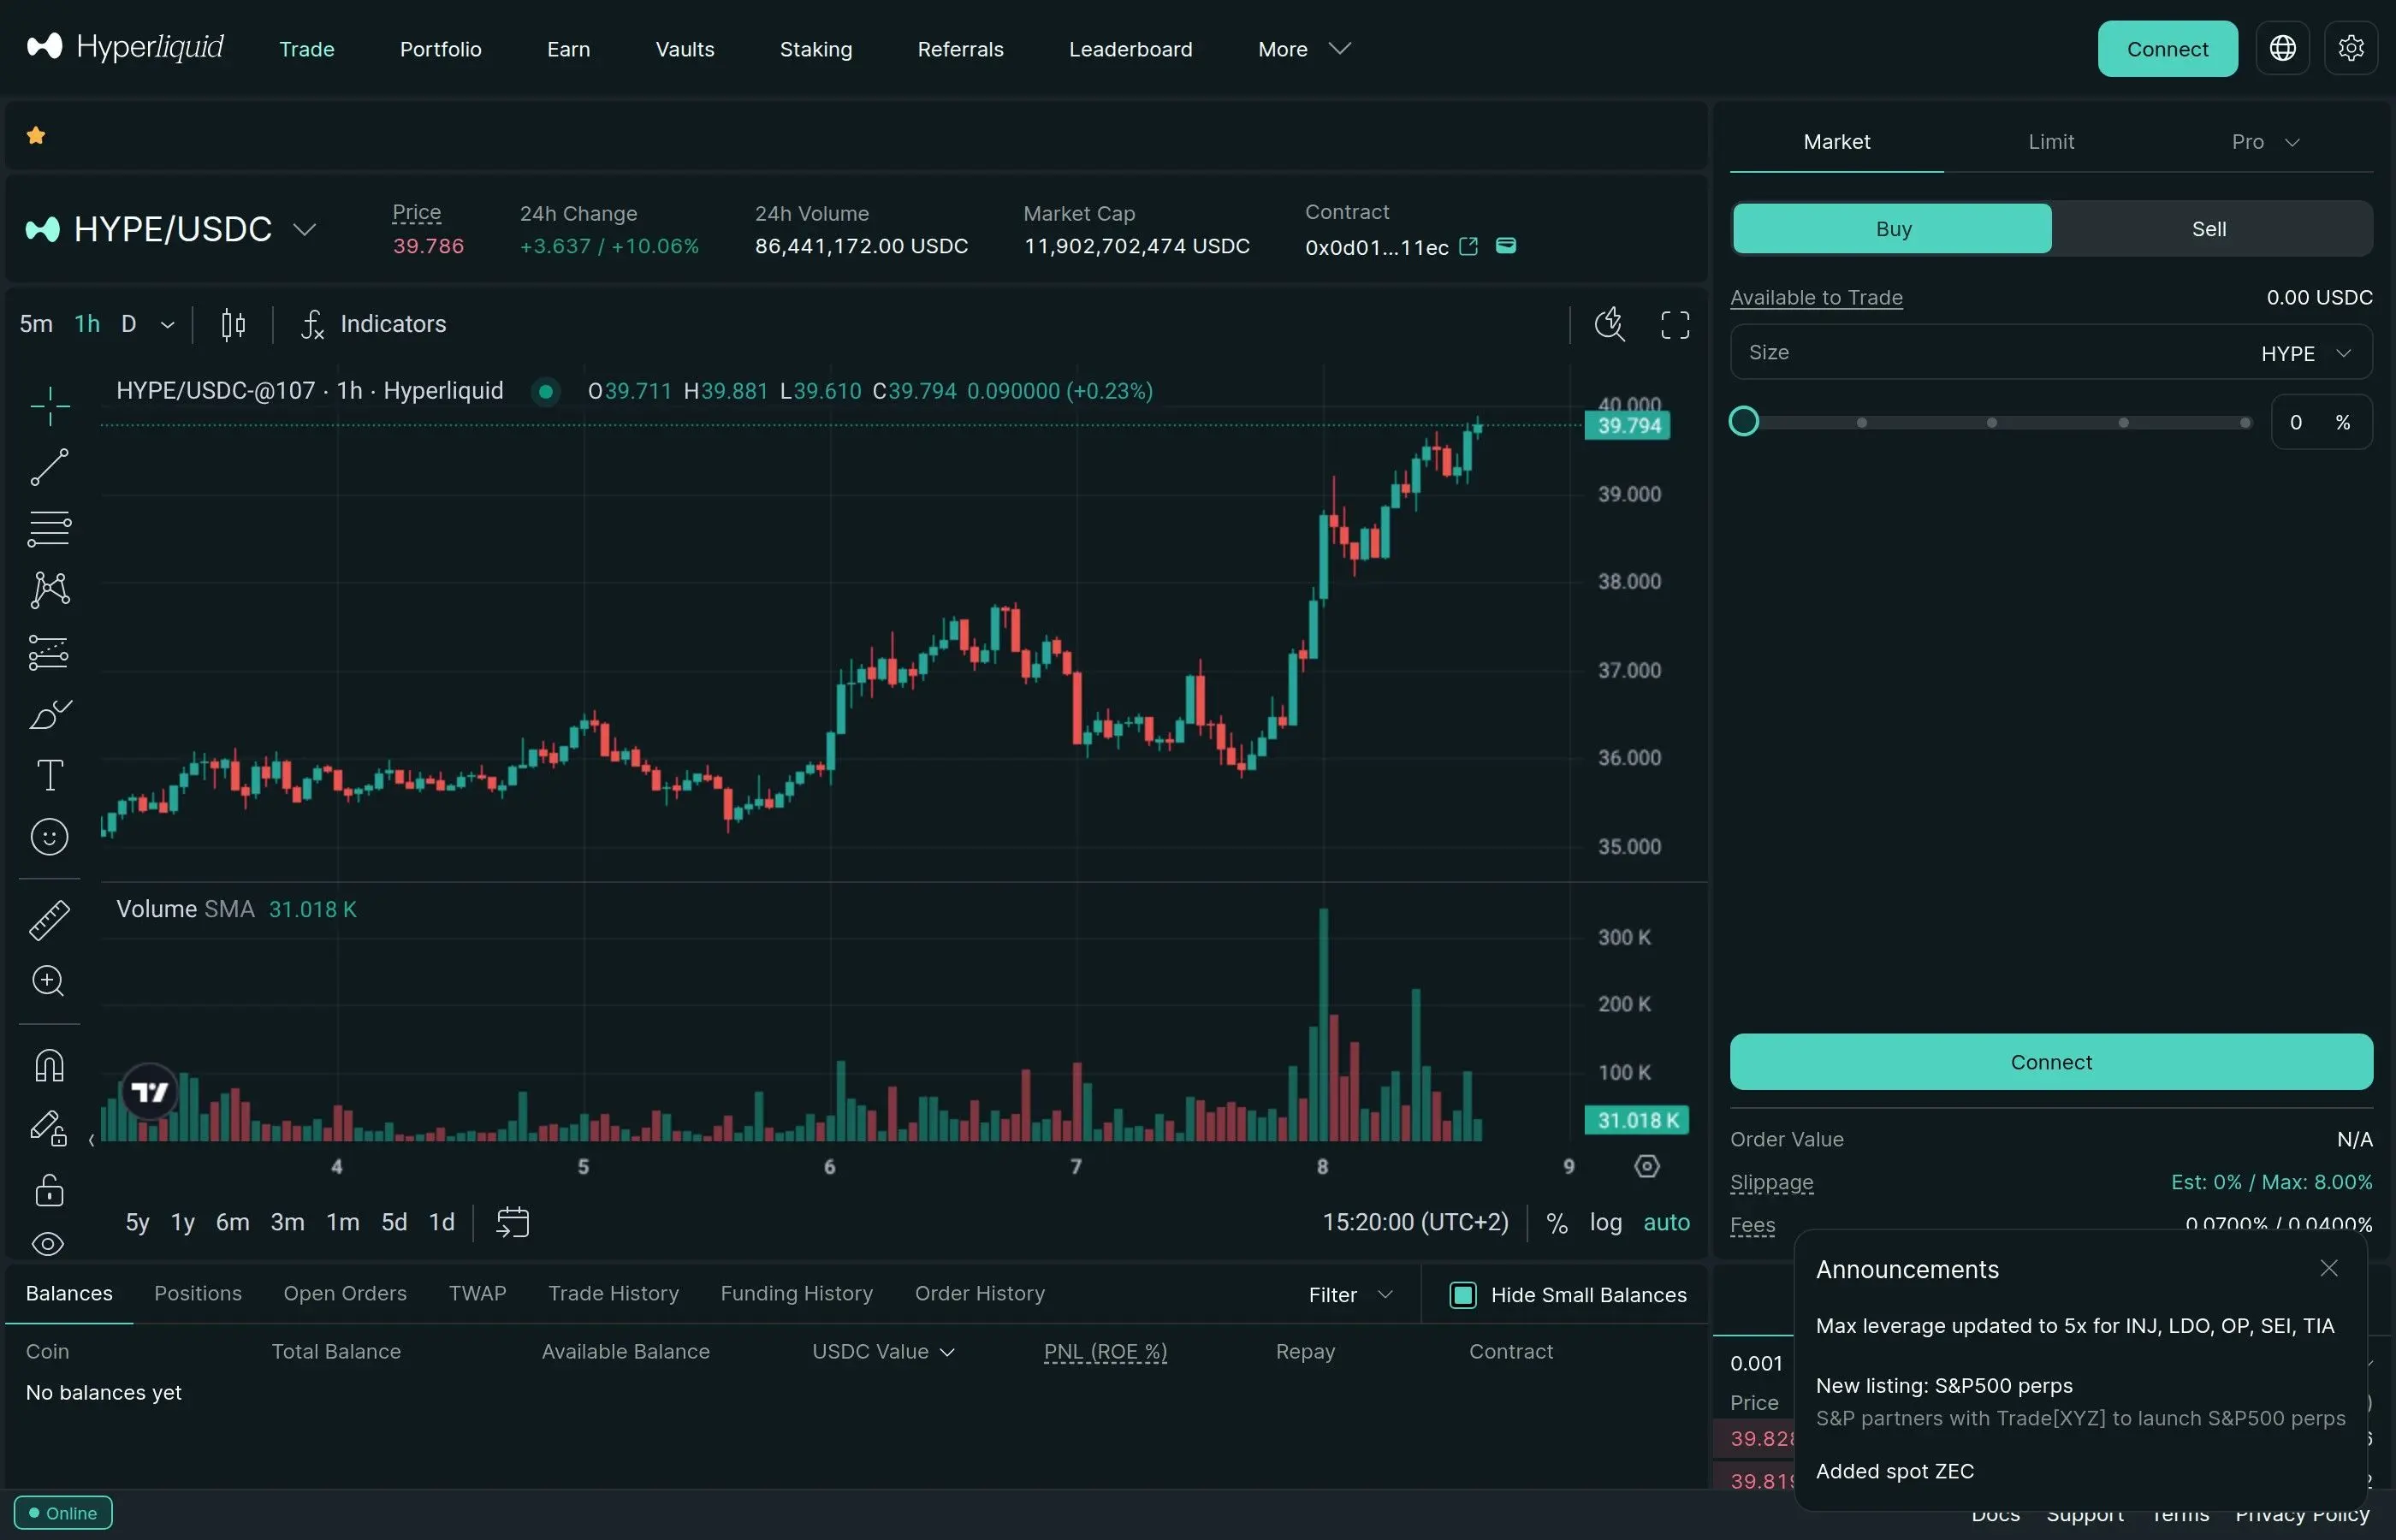Open the Pro order type dropdown

2266,142
